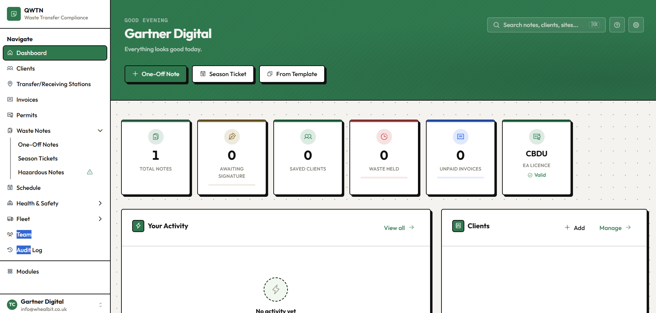Image resolution: width=656 pixels, height=313 pixels.
Task: Click the dashed empty-activity lightning icon
Action: 276,289
